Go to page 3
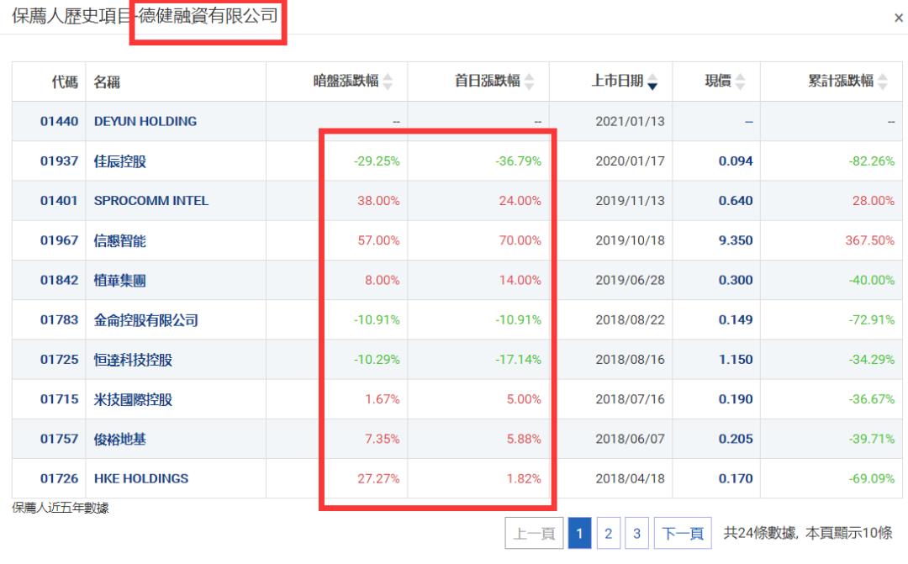This screenshot has height=564, width=908. pos(636,533)
